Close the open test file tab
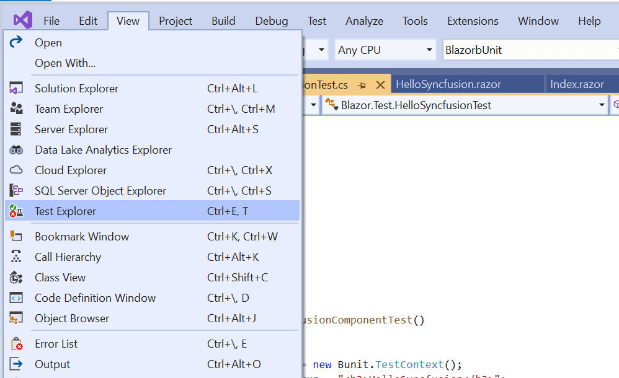Image resolution: width=619 pixels, height=378 pixels. pos(380,85)
